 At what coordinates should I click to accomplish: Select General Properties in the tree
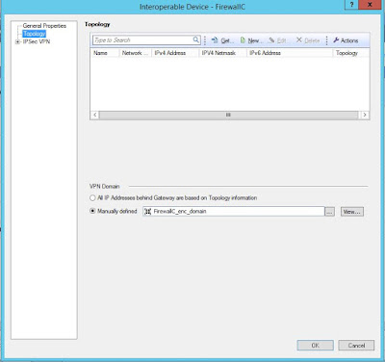[44, 26]
